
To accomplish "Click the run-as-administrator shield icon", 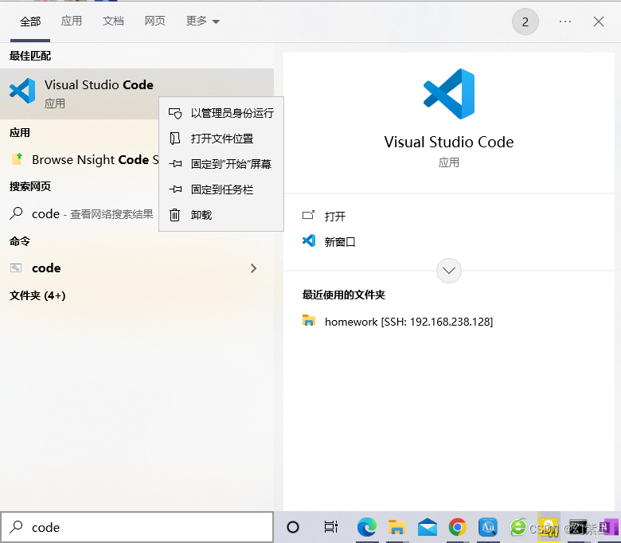I will 175,113.
